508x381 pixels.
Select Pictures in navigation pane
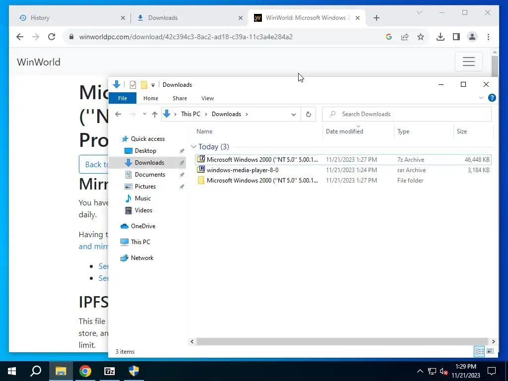[145, 187]
